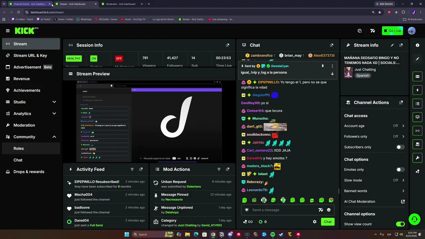
Task: Click the green Chat send button
Action: (x=328, y=222)
